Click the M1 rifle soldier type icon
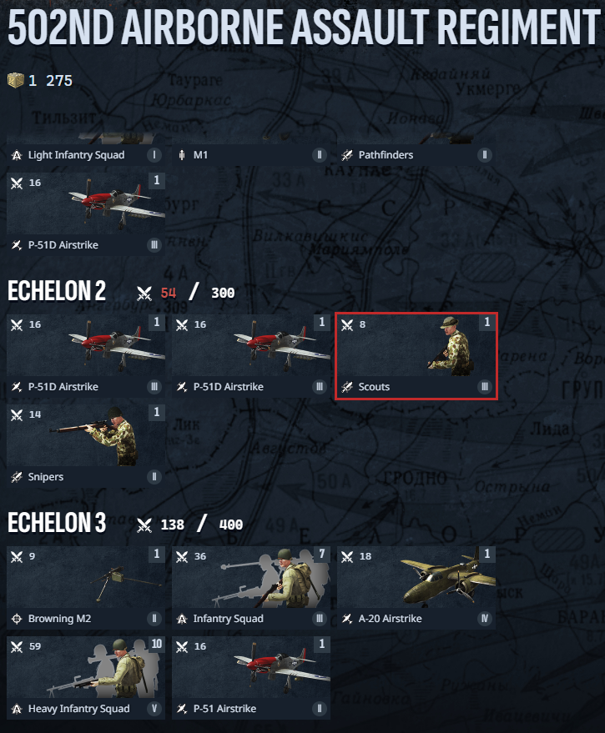 click(x=182, y=155)
